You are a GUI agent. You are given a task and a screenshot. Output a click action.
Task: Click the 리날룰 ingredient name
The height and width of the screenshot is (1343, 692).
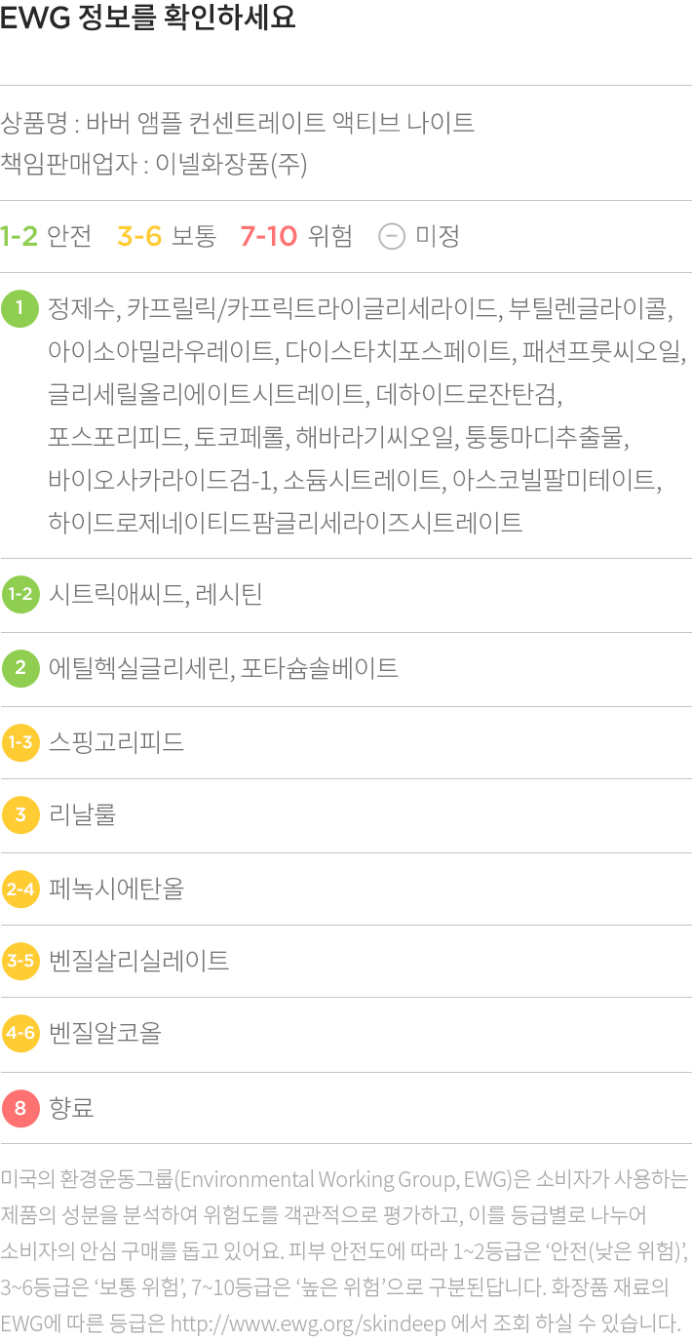tap(82, 814)
